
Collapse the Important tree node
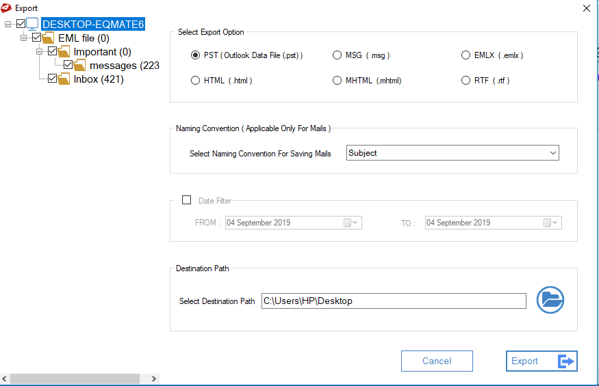click(39, 51)
